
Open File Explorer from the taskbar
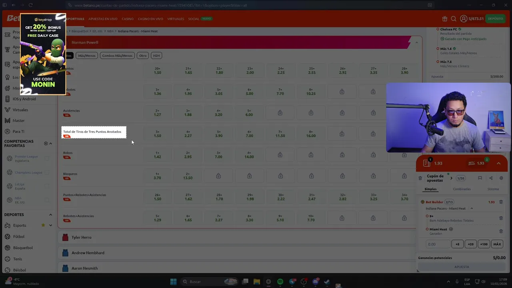(257, 282)
